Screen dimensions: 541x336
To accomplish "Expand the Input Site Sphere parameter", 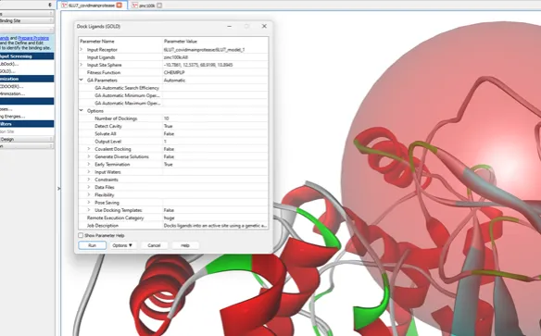I will tap(82, 65).
